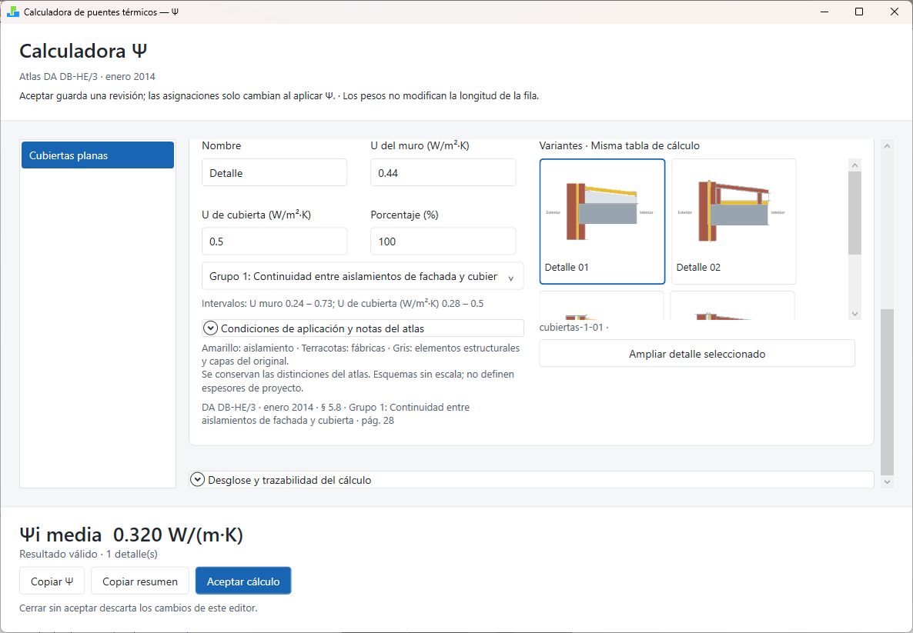Click the variants list scrollbar thumb

coord(854,213)
